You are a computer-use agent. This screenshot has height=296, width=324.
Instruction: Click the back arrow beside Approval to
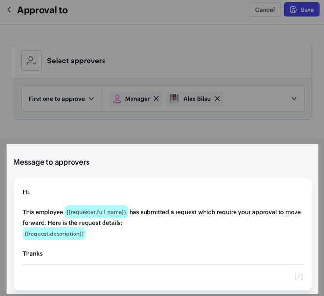click(9, 10)
